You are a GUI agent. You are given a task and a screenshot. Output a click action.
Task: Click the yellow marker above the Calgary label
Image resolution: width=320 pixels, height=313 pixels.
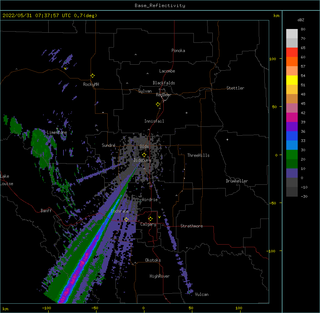(x=150, y=219)
